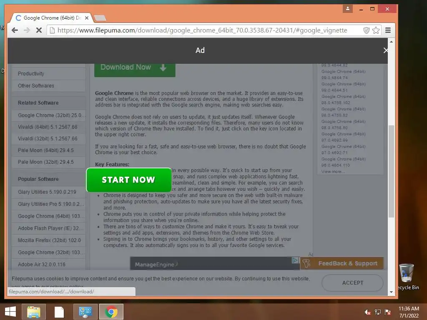The height and width of the screenshot is (320, 427).
Task: Click the green START NOW button
Action: [128, 180]
